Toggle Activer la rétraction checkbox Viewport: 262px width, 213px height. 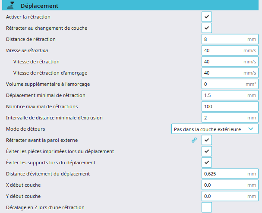[207, 17]
